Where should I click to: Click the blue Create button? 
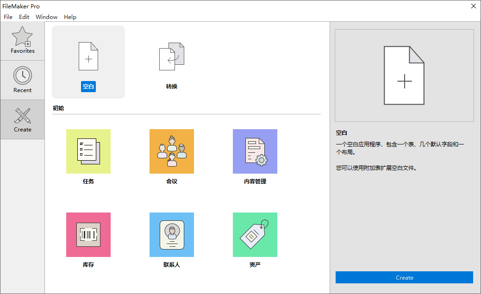click(404, 277)
